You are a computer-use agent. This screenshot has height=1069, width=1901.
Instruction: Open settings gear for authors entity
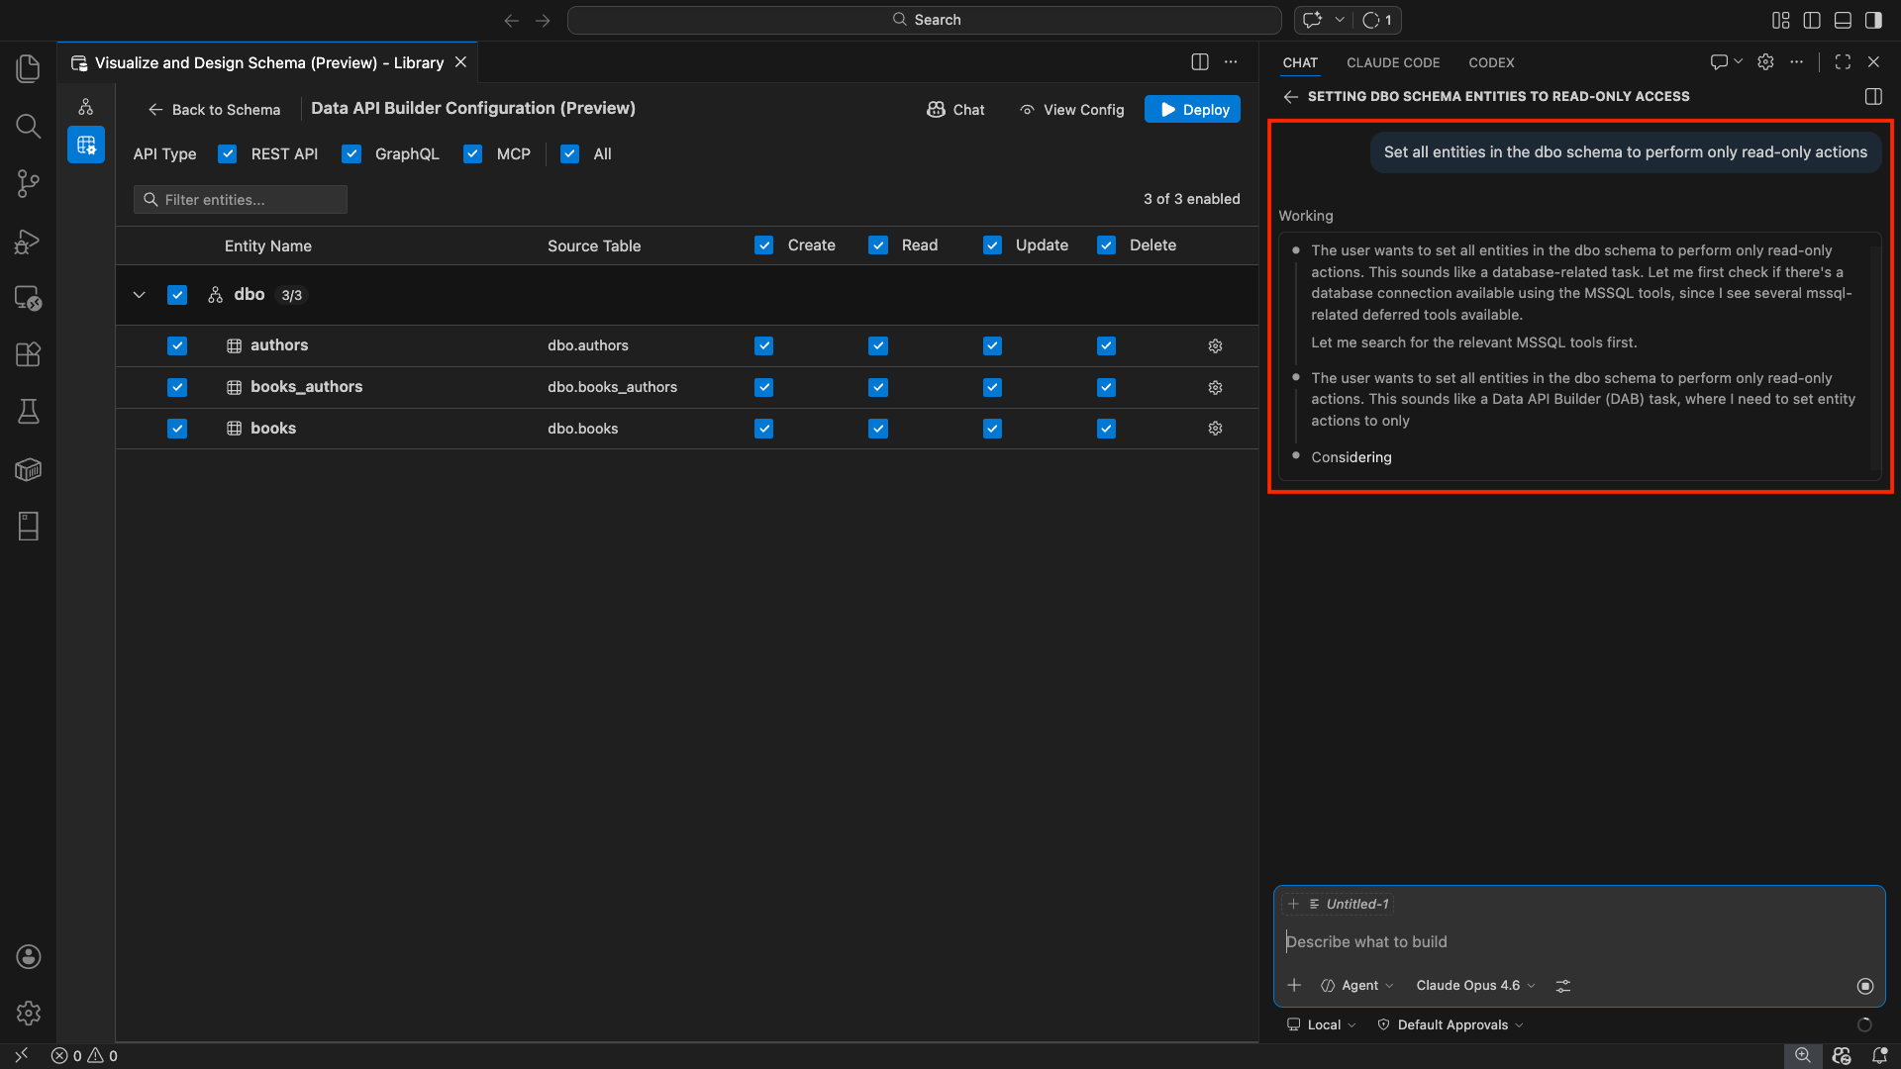click(x=1215, y=346)
